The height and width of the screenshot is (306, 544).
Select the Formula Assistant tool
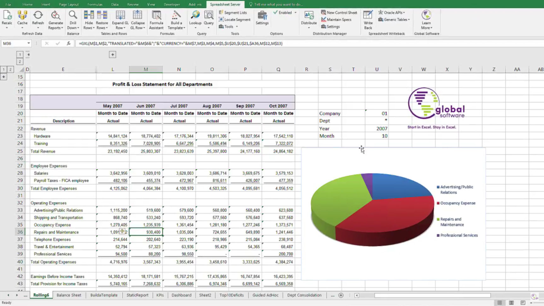click(x=156, y=19)
